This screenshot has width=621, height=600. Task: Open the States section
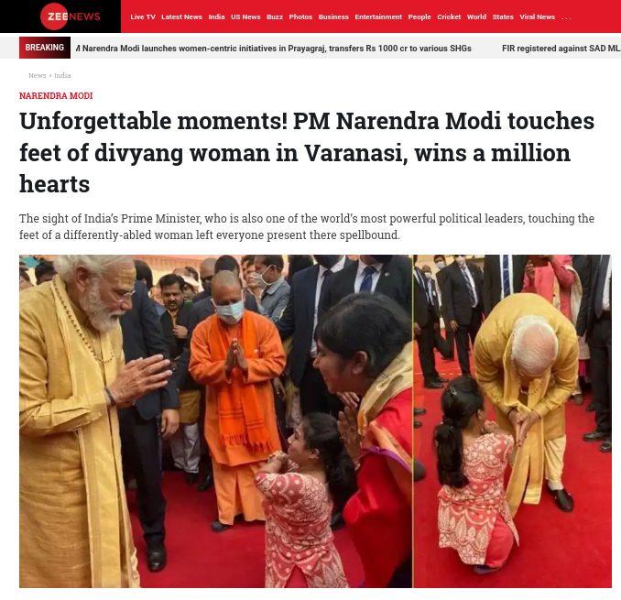pos(503,17)
